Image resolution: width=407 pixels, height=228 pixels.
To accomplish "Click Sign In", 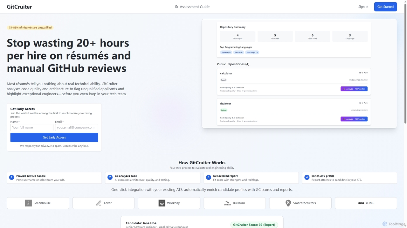I will 363,7.
